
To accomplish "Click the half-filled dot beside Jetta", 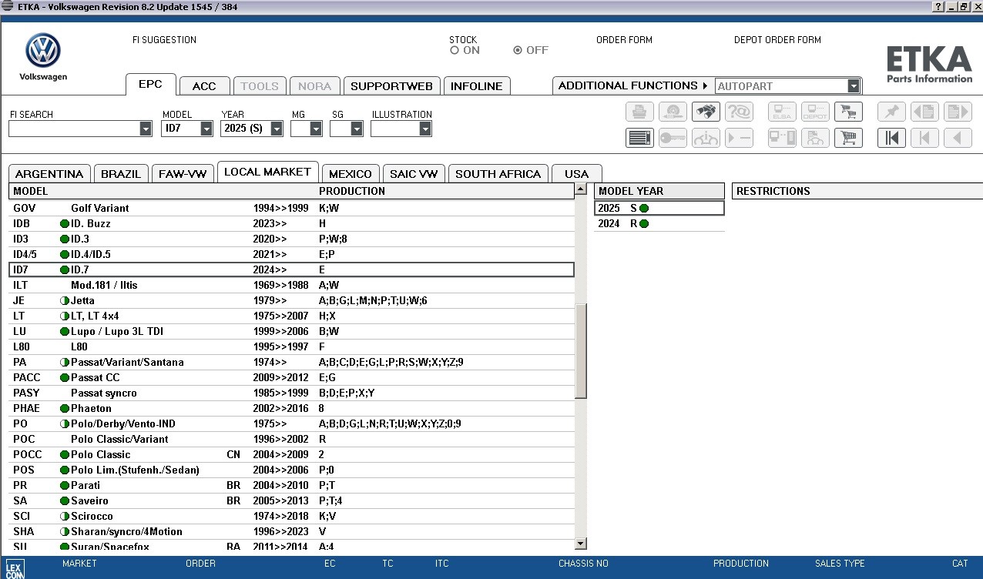I will click(65, 300).
